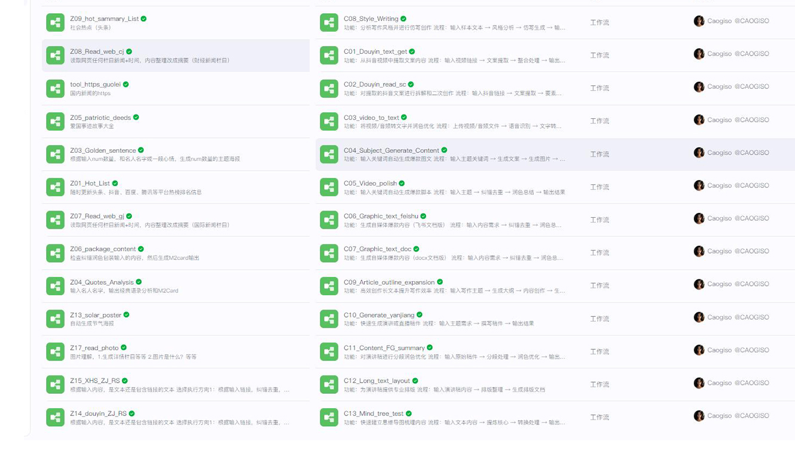The width and height of the screenshot is (795, 450).
Task: Click the green workflow icon for Z09_hot_sammary_List
Action: click(x=55, y=23)
